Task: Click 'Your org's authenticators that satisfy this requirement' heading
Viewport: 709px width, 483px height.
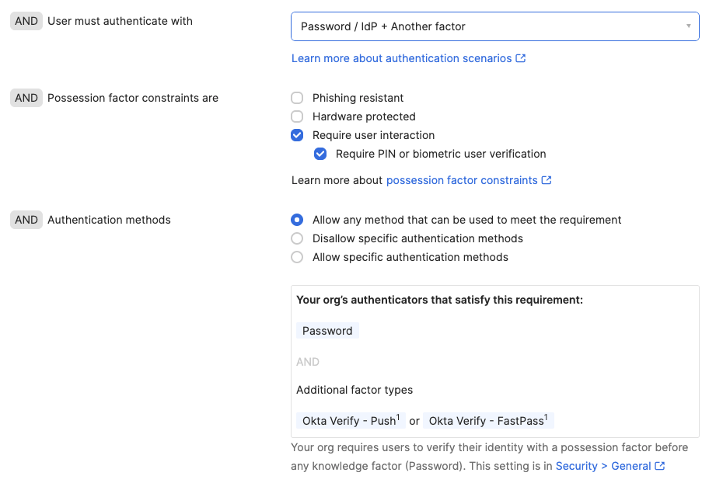Action: tap(439, 300)
